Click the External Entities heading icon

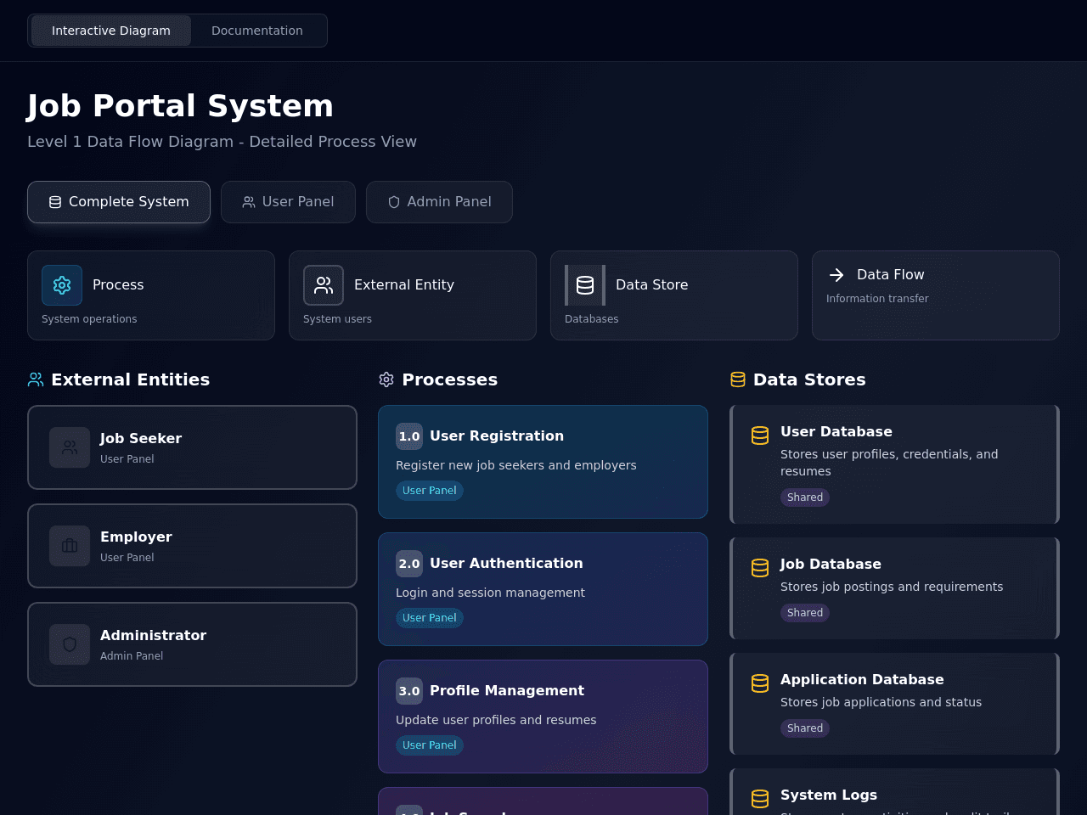click(36, 379)
